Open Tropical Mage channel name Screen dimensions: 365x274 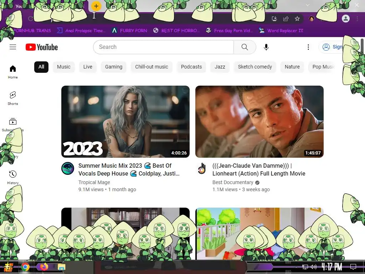[94, 182]
